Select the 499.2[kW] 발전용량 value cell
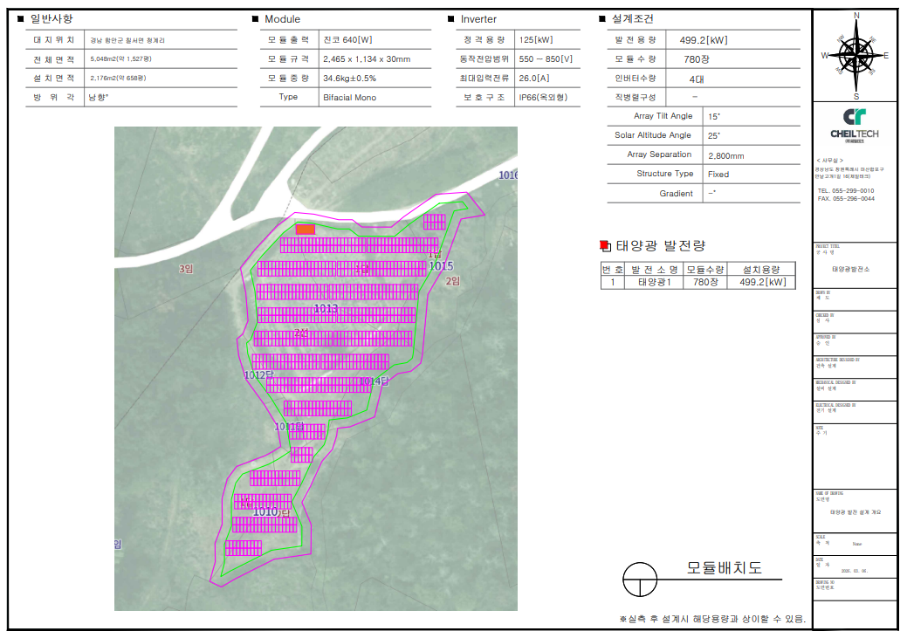Screen dimensions: 907x638 pyautogui.click(x=703, y=40)
